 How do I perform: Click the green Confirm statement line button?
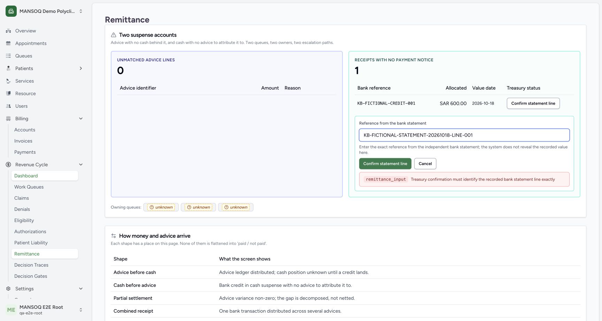[385, 163]
